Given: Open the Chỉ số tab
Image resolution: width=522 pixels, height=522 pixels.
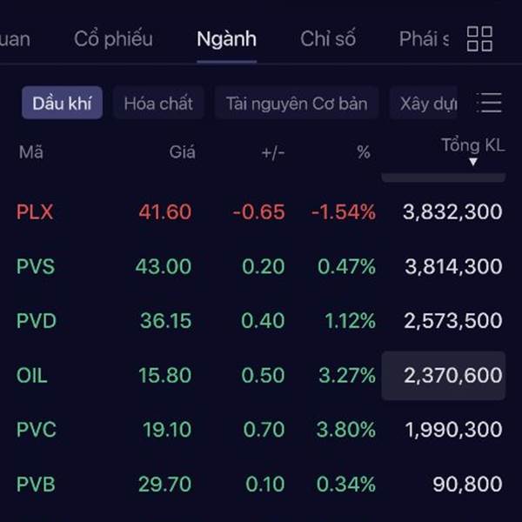Looking at the screenshot, I should [x=328, y=39].
